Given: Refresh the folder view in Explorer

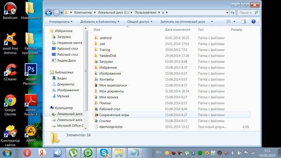Looking at the screenshot, I should point(233,13).
